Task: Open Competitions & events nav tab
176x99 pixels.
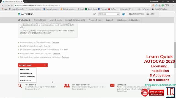Action: point(75,20)
